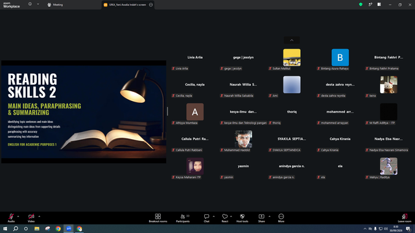Open the Participants panel
The height and width of the screenshot is (233, 415).
pos(183,218)
